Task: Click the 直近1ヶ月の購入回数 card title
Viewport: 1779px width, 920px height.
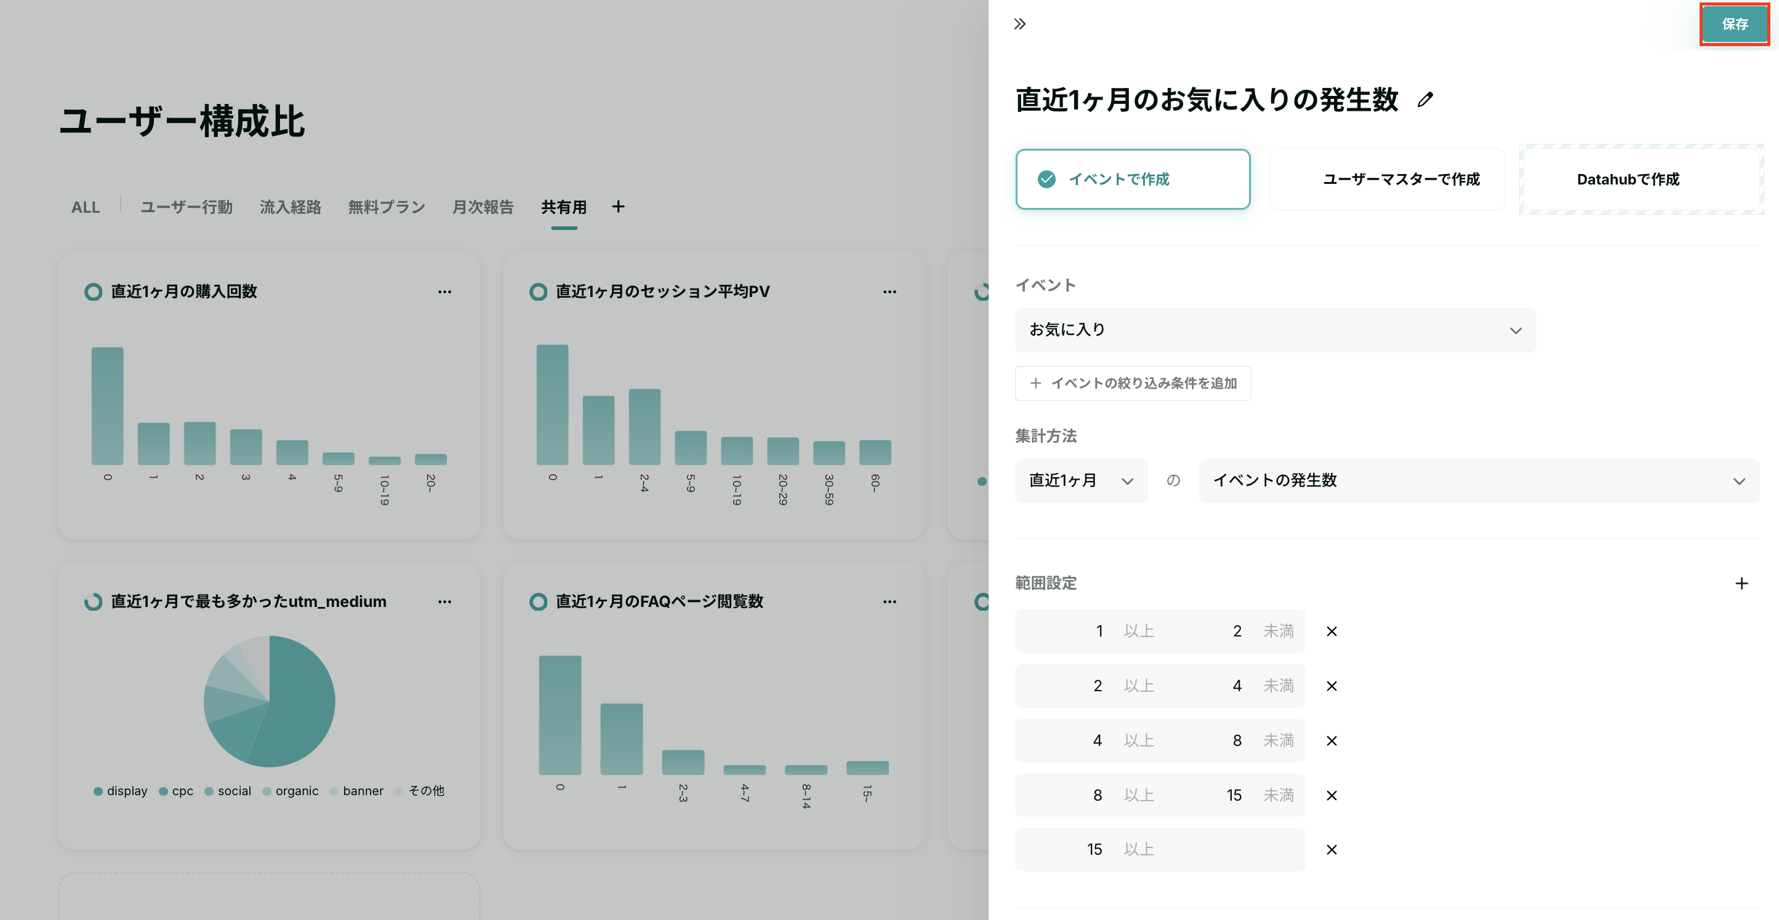Action: click(x=183, y=292)
